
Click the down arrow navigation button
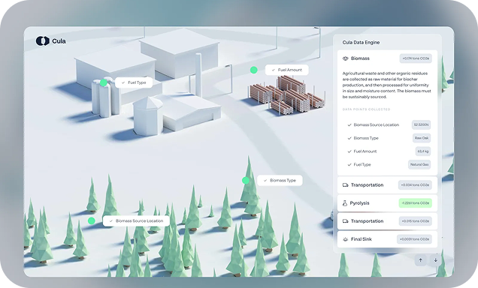436,260
